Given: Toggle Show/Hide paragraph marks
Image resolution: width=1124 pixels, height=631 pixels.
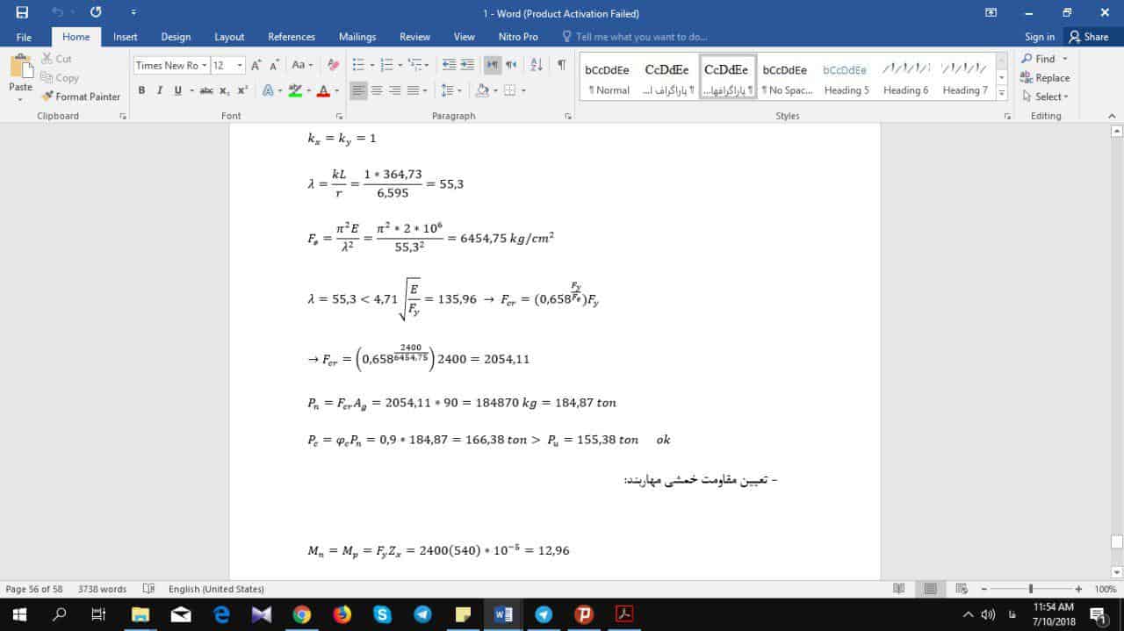Looking at the screenshot, I should (x=561, y=65).
